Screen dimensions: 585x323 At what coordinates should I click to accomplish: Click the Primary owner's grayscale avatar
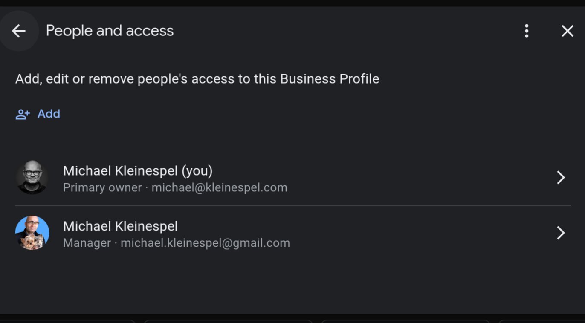(32, 177)
